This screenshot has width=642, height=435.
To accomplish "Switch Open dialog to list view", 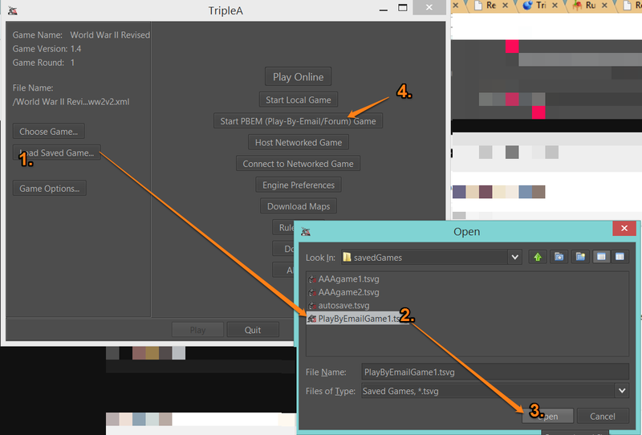I will point(601,257).
